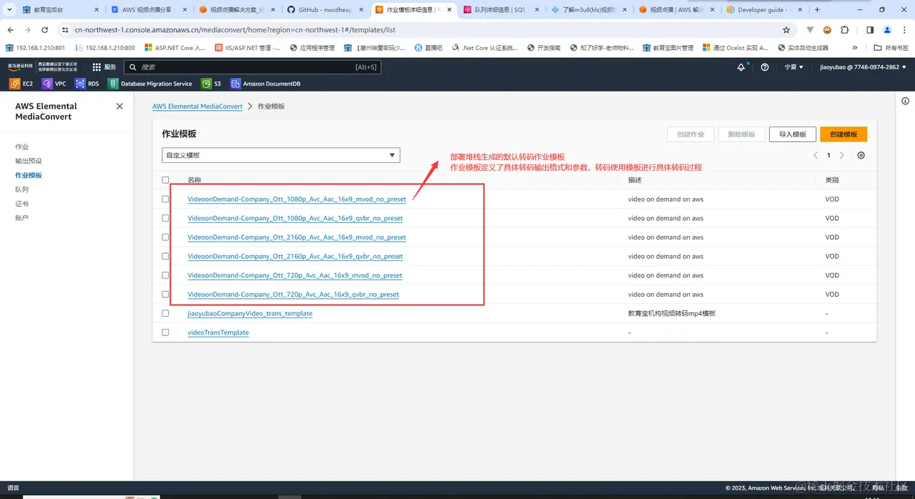
Task: Click the 创建作业 button
Action: [691, 134]
